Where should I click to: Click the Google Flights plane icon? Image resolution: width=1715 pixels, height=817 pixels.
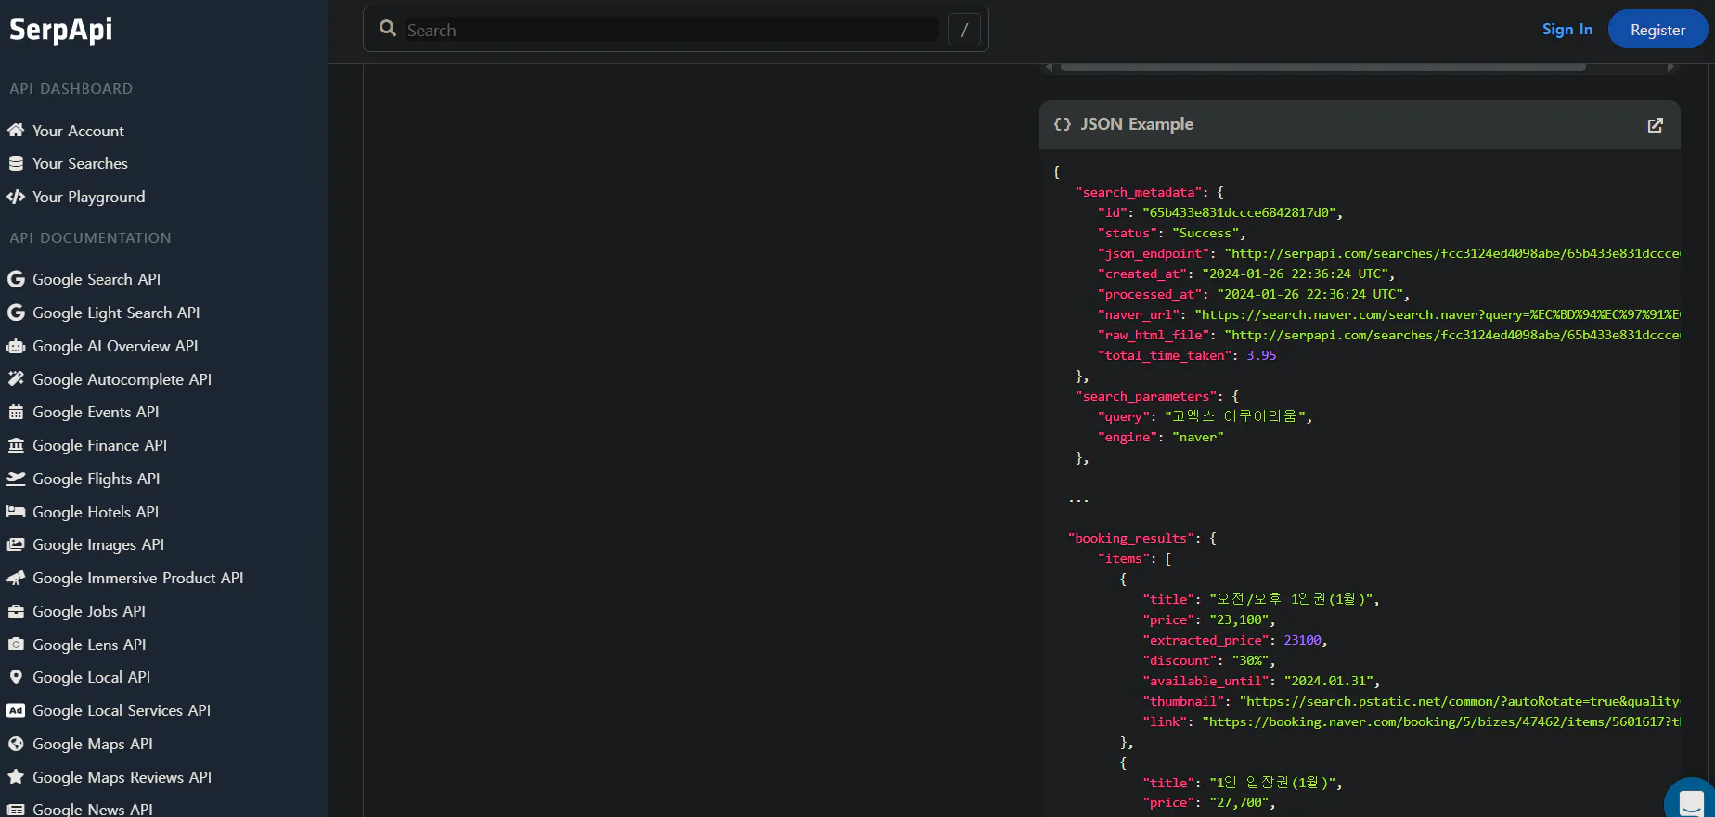pos(16,479)
